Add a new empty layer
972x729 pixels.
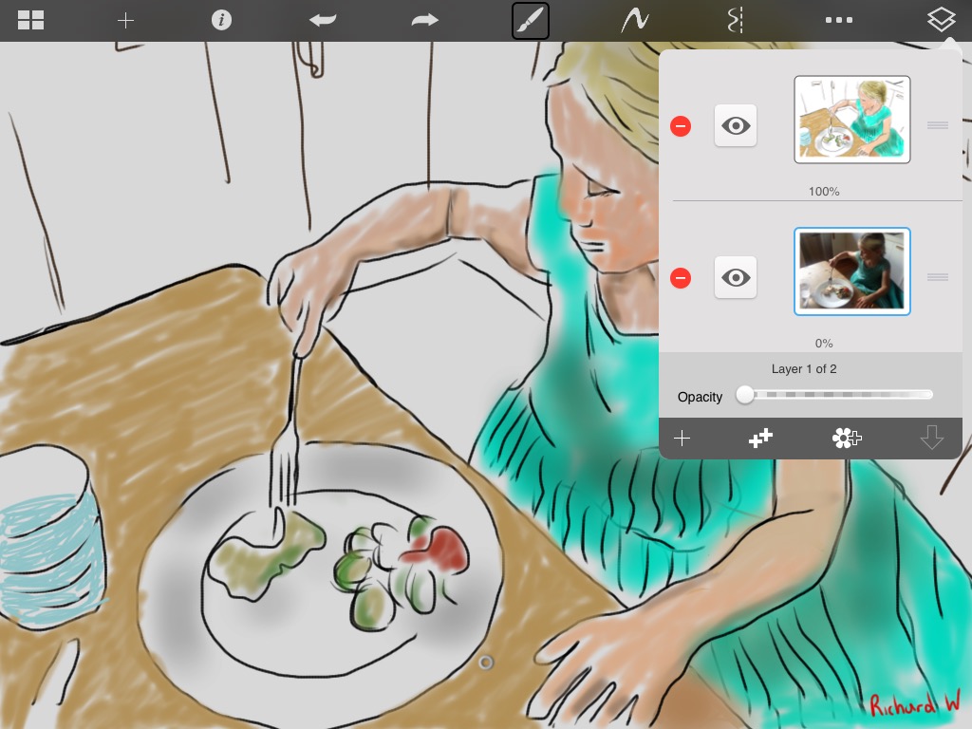pyautogui.click(x=682, y=438)
